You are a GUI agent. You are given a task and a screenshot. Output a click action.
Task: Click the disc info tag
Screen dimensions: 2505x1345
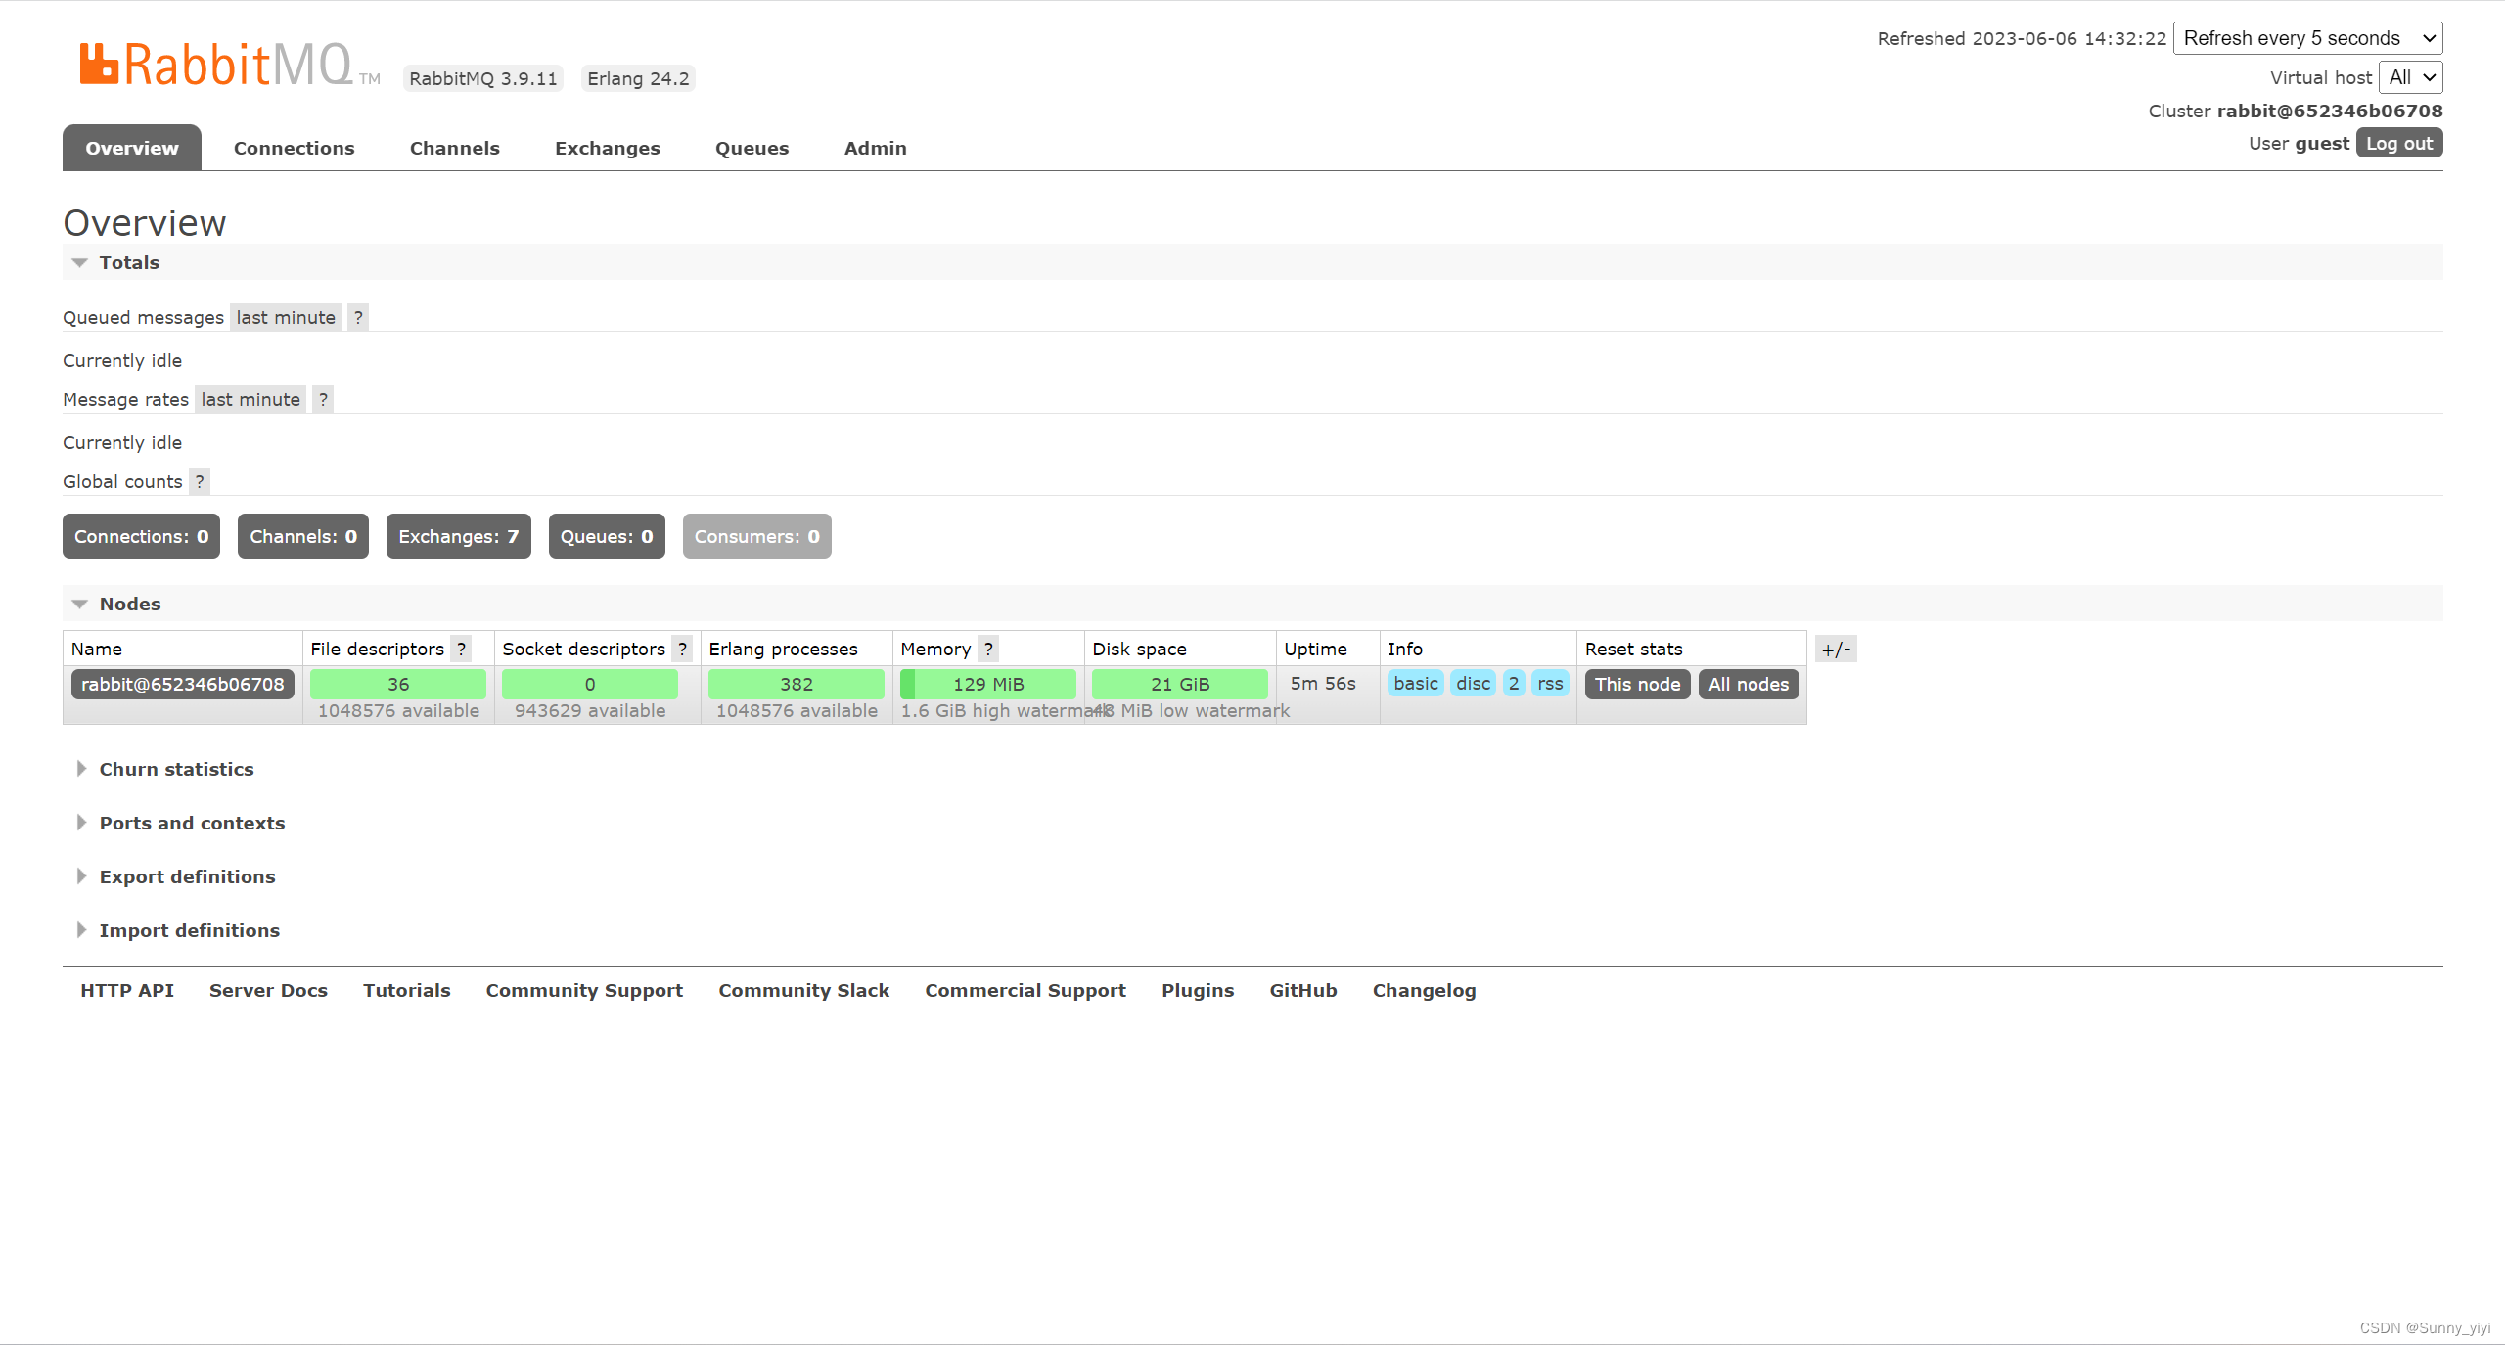(1473, 683)
